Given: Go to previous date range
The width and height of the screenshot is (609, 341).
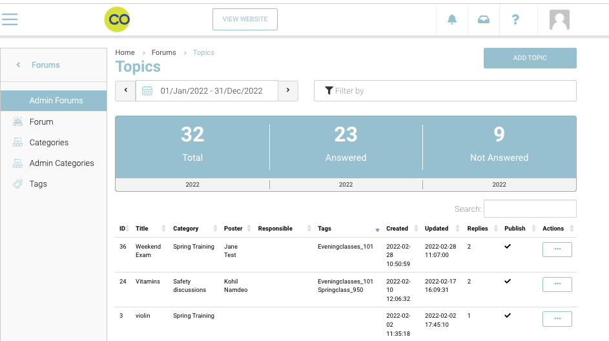Looking at the screenshot, I should click(125, 91).
